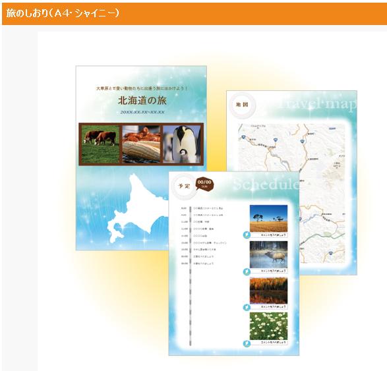Viewport: 387px width, 371px height.
Task: Click the Schedule heading text
Action: coord(266,185)
